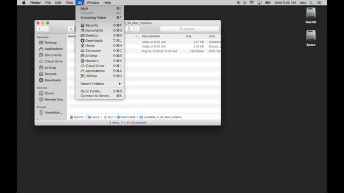
Task: Select AirDrop in the Go menu
Action: (100, 56)
